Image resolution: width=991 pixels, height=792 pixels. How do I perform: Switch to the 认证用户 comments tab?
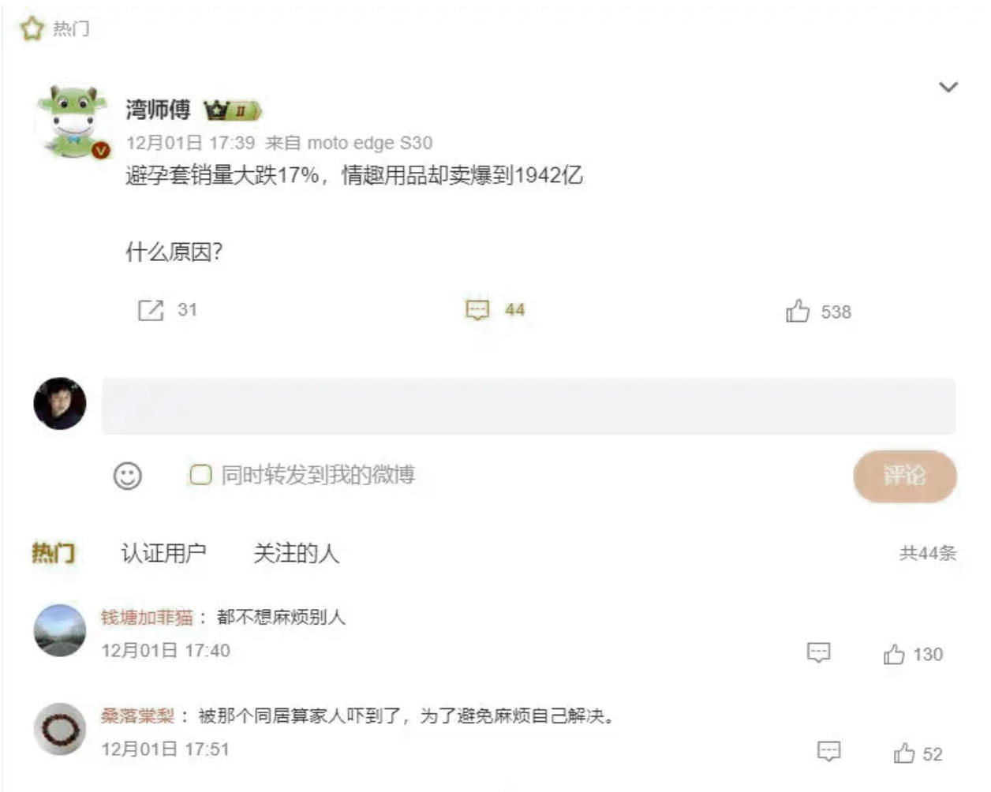(x=163, y=553)
